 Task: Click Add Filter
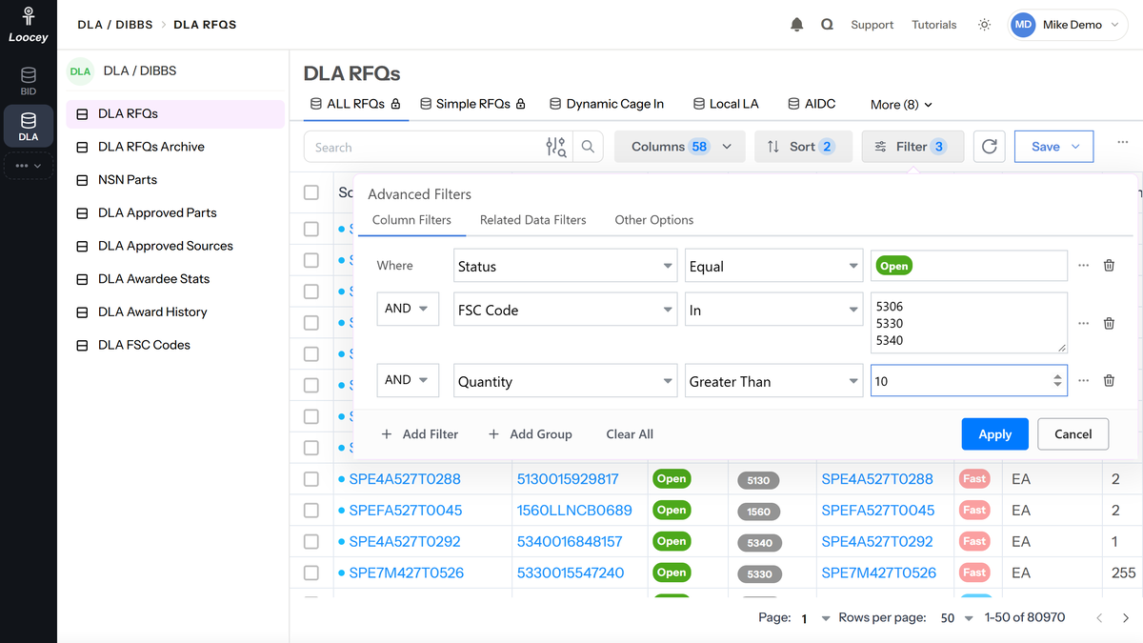click(420, 433)
